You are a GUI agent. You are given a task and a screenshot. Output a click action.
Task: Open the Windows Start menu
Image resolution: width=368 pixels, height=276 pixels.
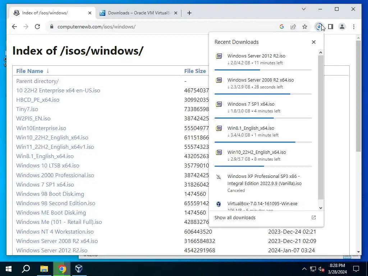(x=9, y=269)
